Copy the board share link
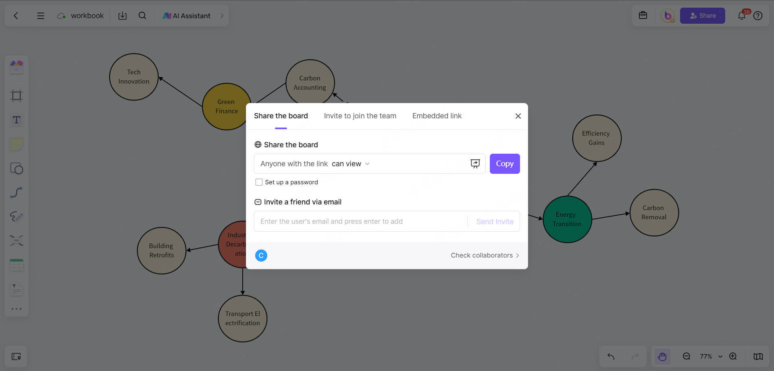The height and width of the screenshot is (371, 774). [505, 164]
